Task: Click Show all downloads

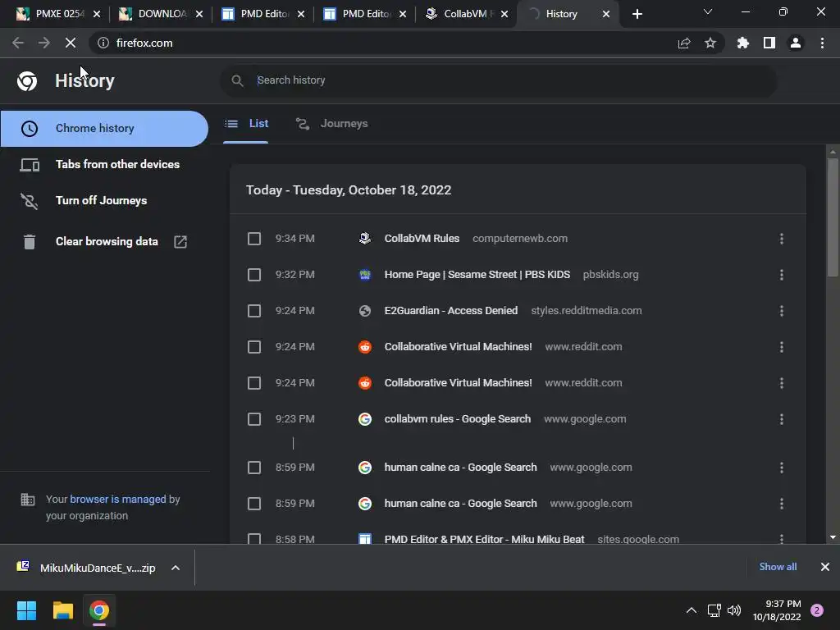Action: [x=778, y=567]
